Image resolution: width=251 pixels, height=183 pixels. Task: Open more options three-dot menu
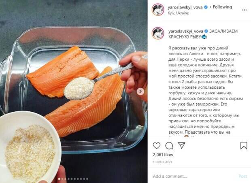pos(244,10)
